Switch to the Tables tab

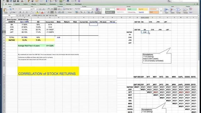(x=25, y=4)
